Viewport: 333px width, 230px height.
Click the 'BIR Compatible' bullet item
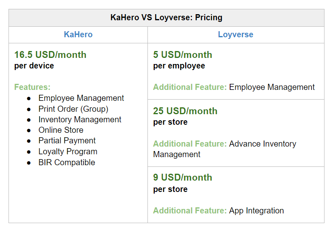(x=67, y=162)
